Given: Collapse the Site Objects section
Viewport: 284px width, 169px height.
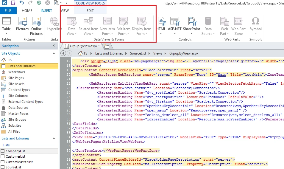Looking at the screenshot, I should (x=54, y=53).
